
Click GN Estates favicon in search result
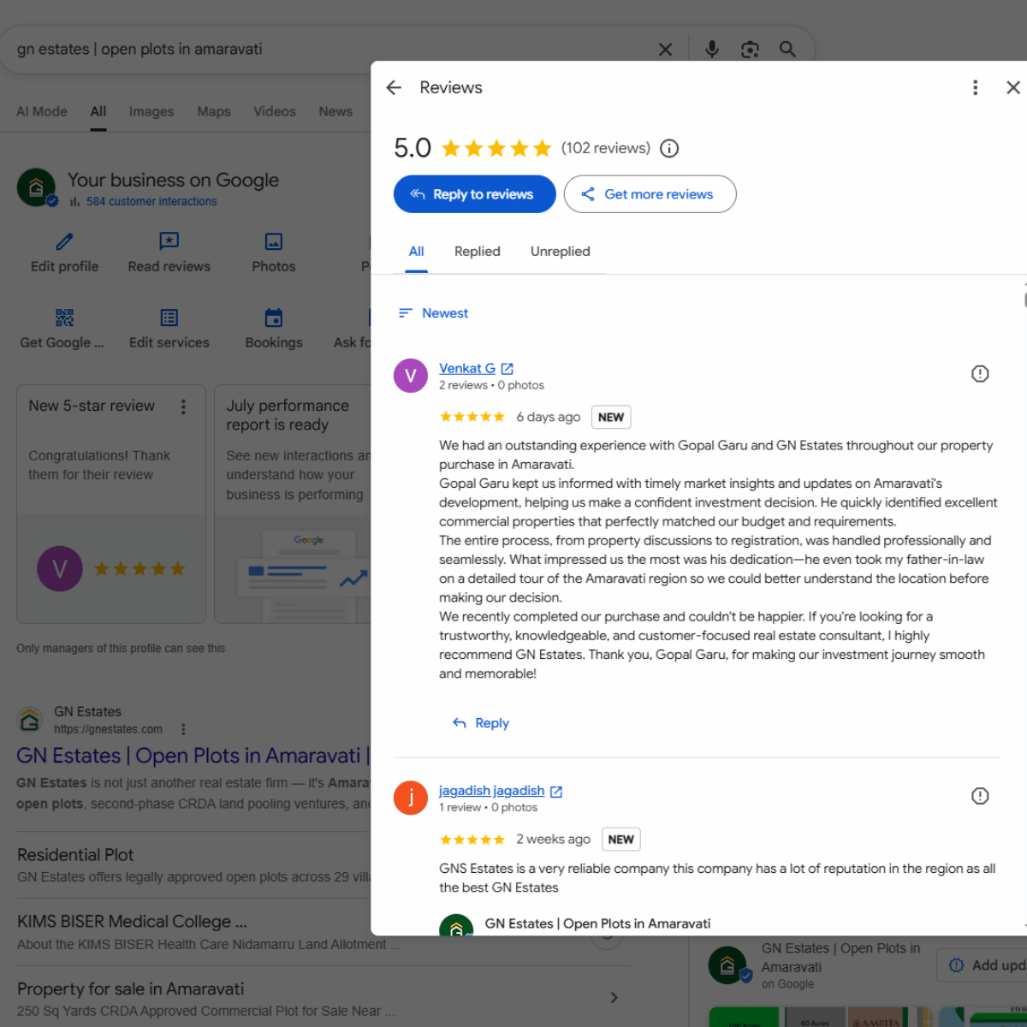(30, 720)
